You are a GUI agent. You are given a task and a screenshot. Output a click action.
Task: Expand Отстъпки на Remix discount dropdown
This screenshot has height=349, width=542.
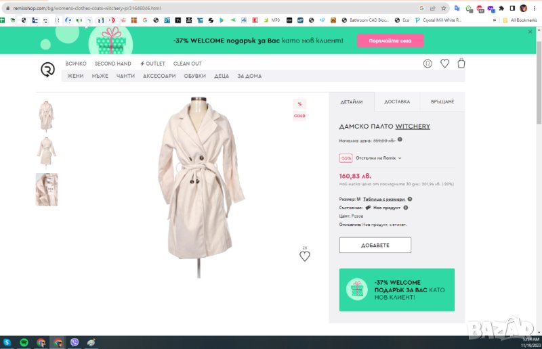pyautogui.click(x=400, y=158)
